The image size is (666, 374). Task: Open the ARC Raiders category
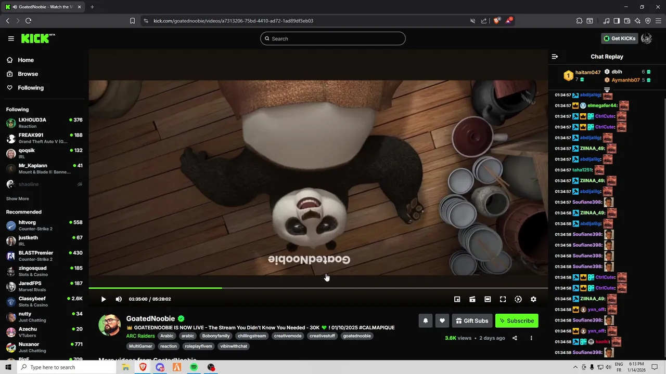[x=140, y=336]
